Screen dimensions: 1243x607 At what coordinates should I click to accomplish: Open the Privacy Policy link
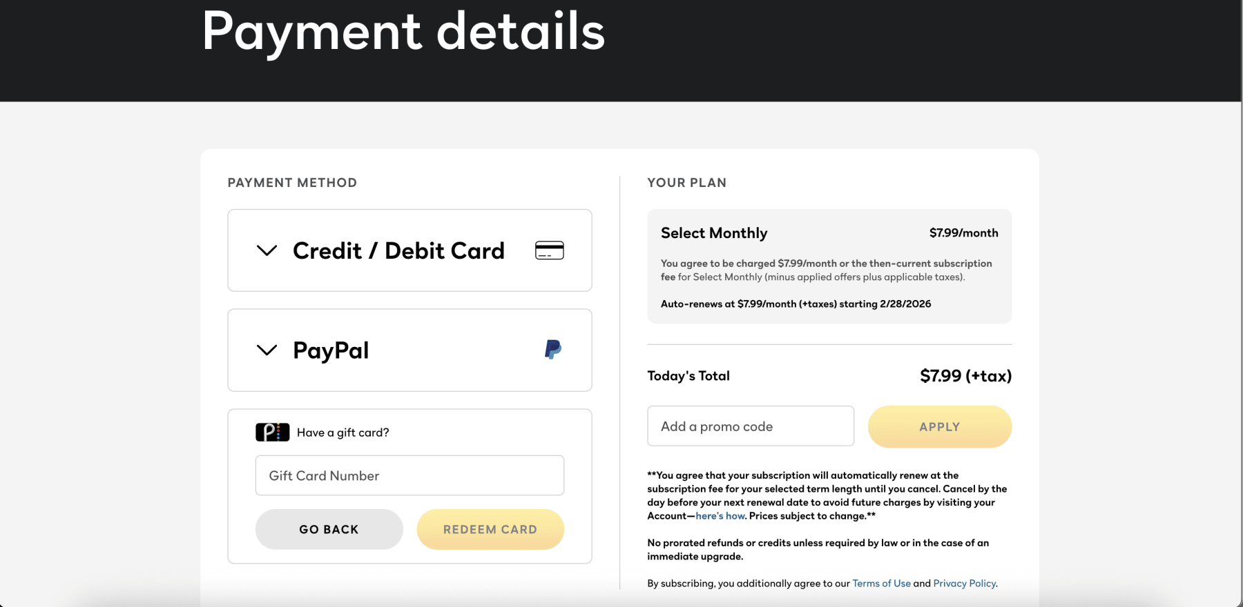coord(964,584)
